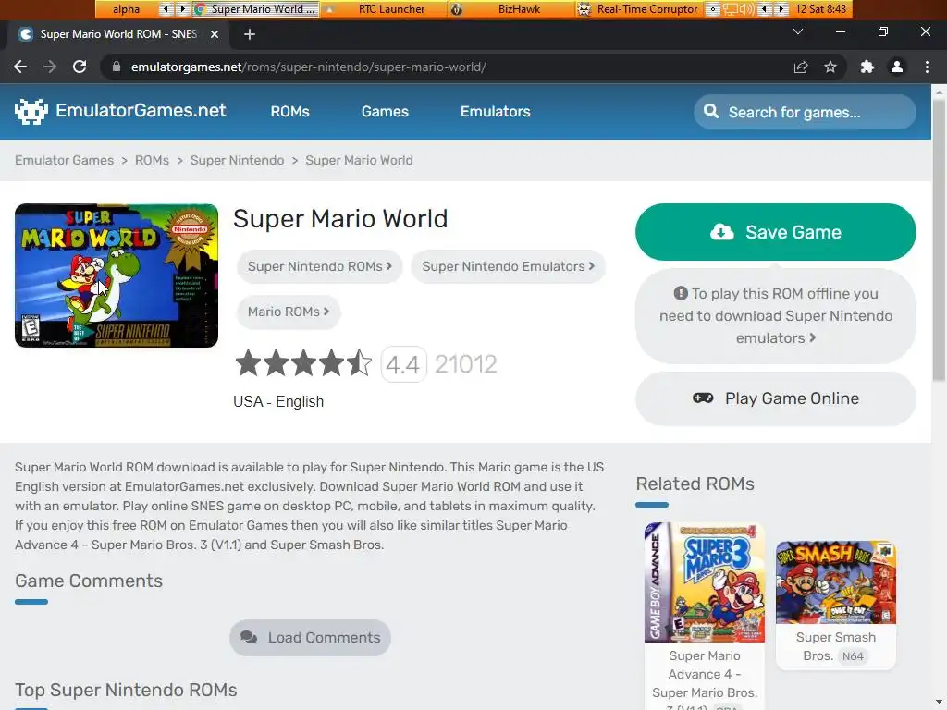Image resolution: width=947 pixels, height=710 pixels.
Task: Share this page using the share icon
Action: coord(801,67)
